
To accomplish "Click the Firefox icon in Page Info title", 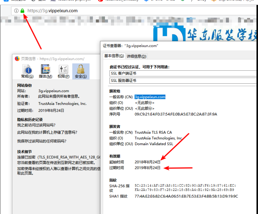I will (17, 59).
